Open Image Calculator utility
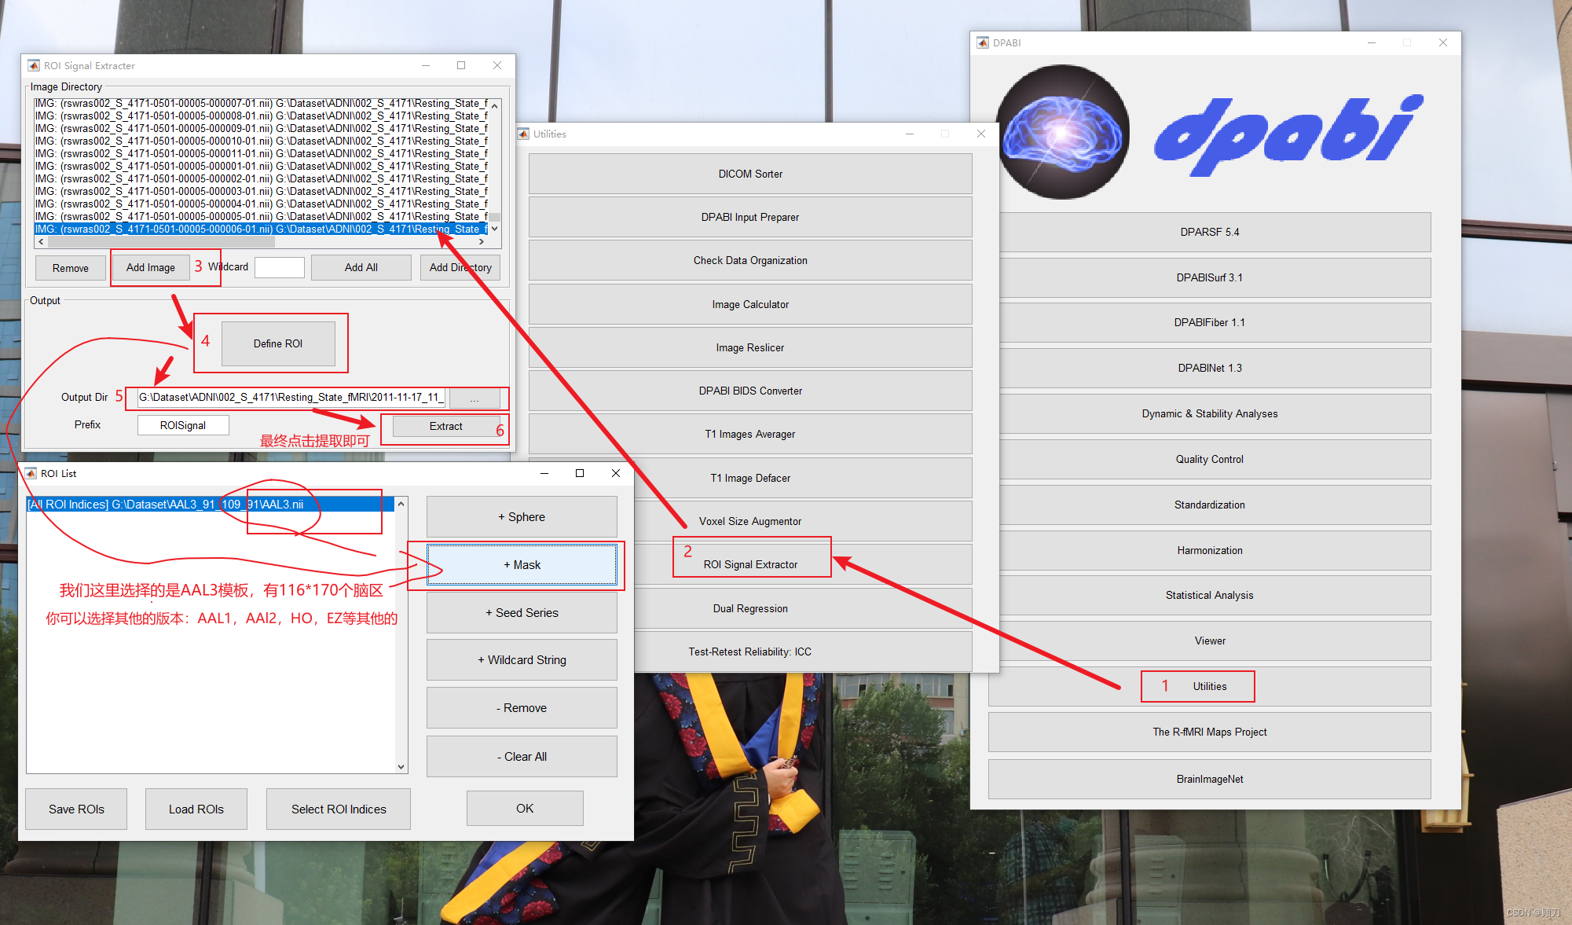 click(x=750, y=304)
